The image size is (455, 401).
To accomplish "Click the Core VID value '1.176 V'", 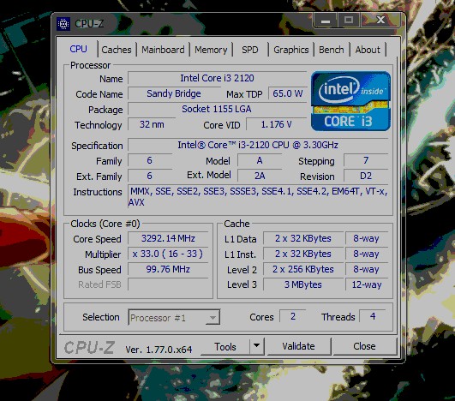I will pos(276,125).
